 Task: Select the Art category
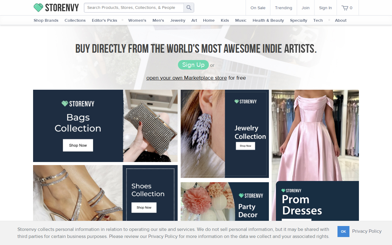coord(194,20)
